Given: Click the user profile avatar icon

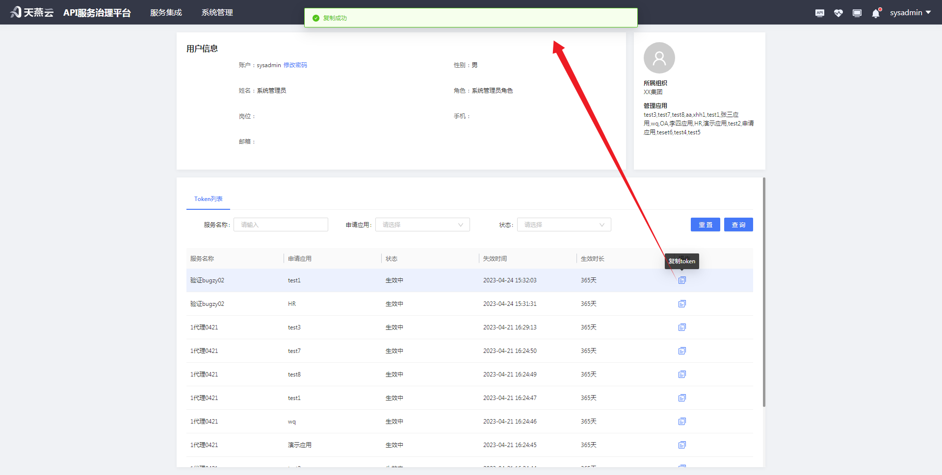Looking at the screenshot, I should click(x=659, y=57).
